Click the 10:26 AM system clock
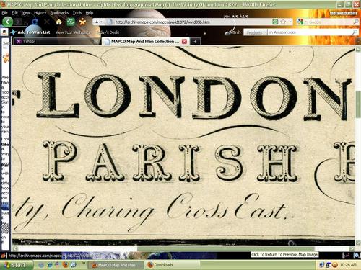Viewport: 361px width, 270px height. click(348, 265)
